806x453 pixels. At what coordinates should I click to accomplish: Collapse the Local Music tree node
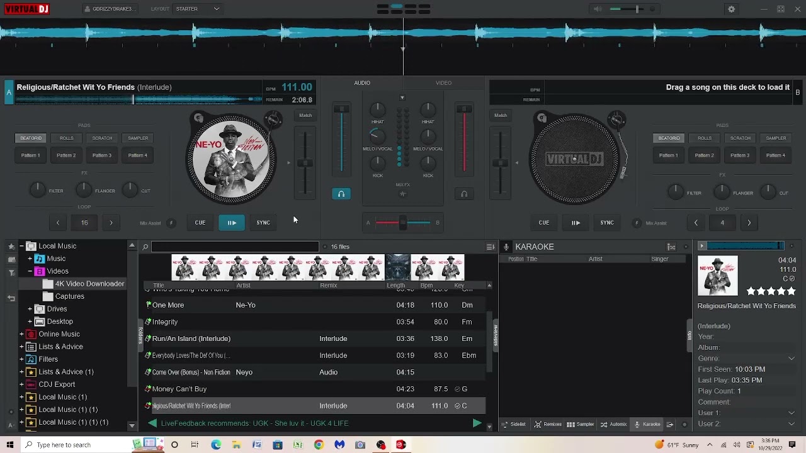21,246
